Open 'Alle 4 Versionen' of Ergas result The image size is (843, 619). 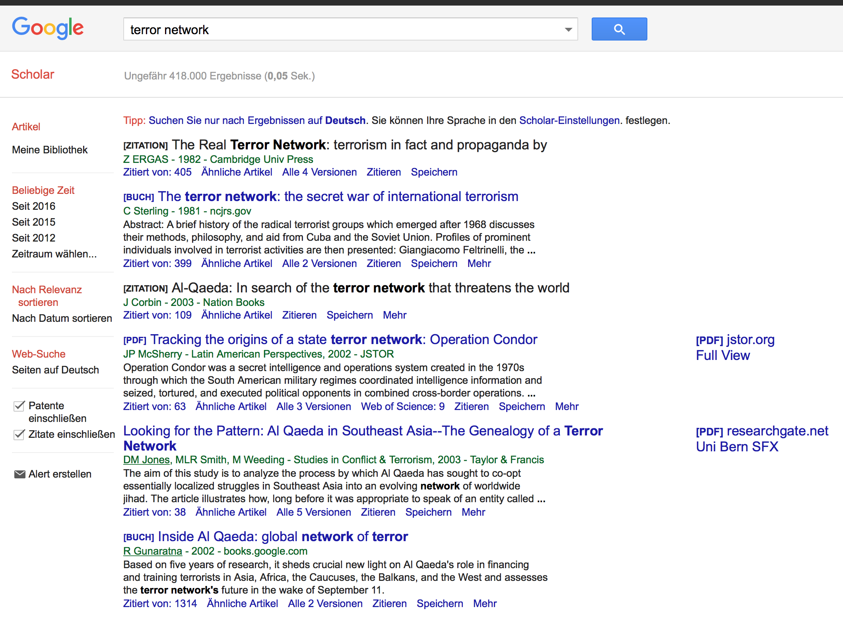(x=319, y=172)
